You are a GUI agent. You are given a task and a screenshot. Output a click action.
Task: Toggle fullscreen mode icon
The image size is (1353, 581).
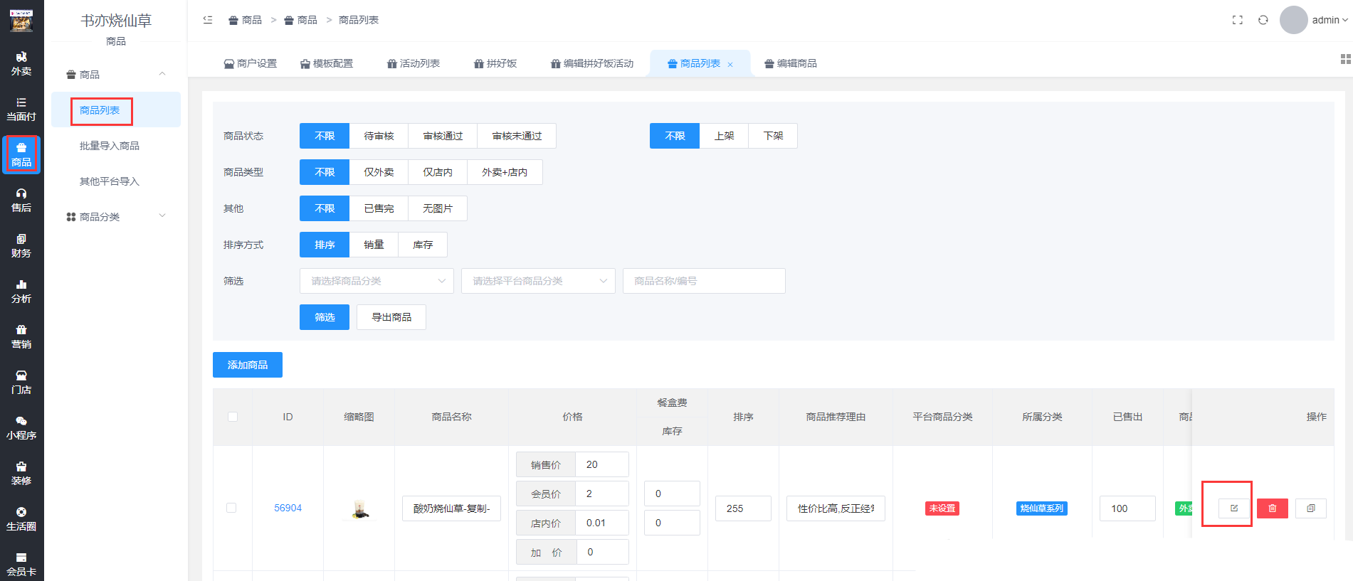1238,20
